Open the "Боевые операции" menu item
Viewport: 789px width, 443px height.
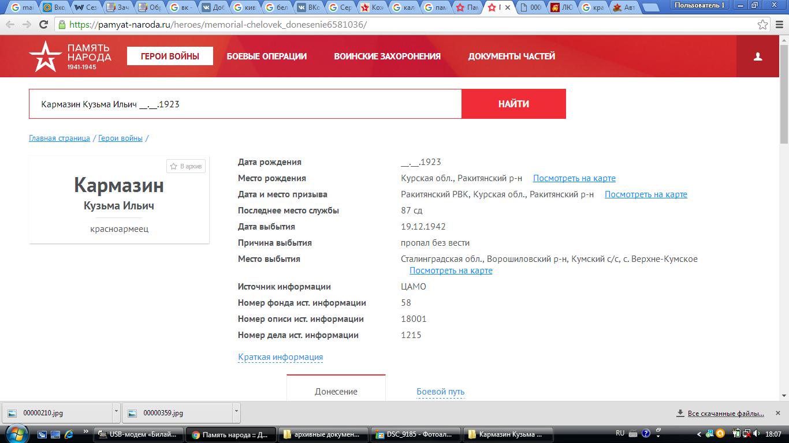266,57
